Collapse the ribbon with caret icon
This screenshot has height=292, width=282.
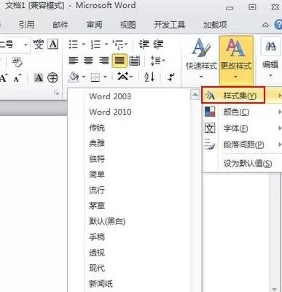click(265, 25)
